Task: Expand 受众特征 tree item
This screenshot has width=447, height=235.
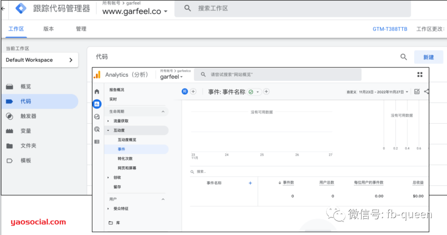Action: pyautogui.click(x=108, y=209)
